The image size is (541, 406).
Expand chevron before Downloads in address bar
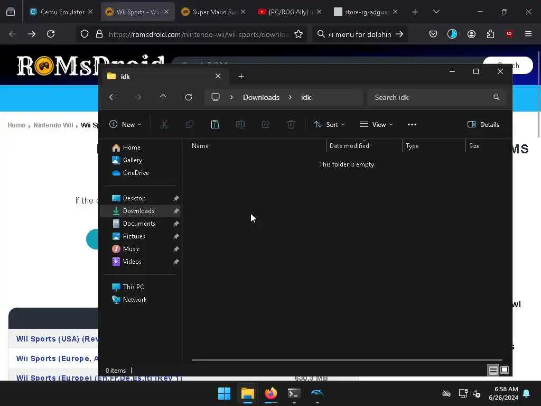click(x=231, y=97)
